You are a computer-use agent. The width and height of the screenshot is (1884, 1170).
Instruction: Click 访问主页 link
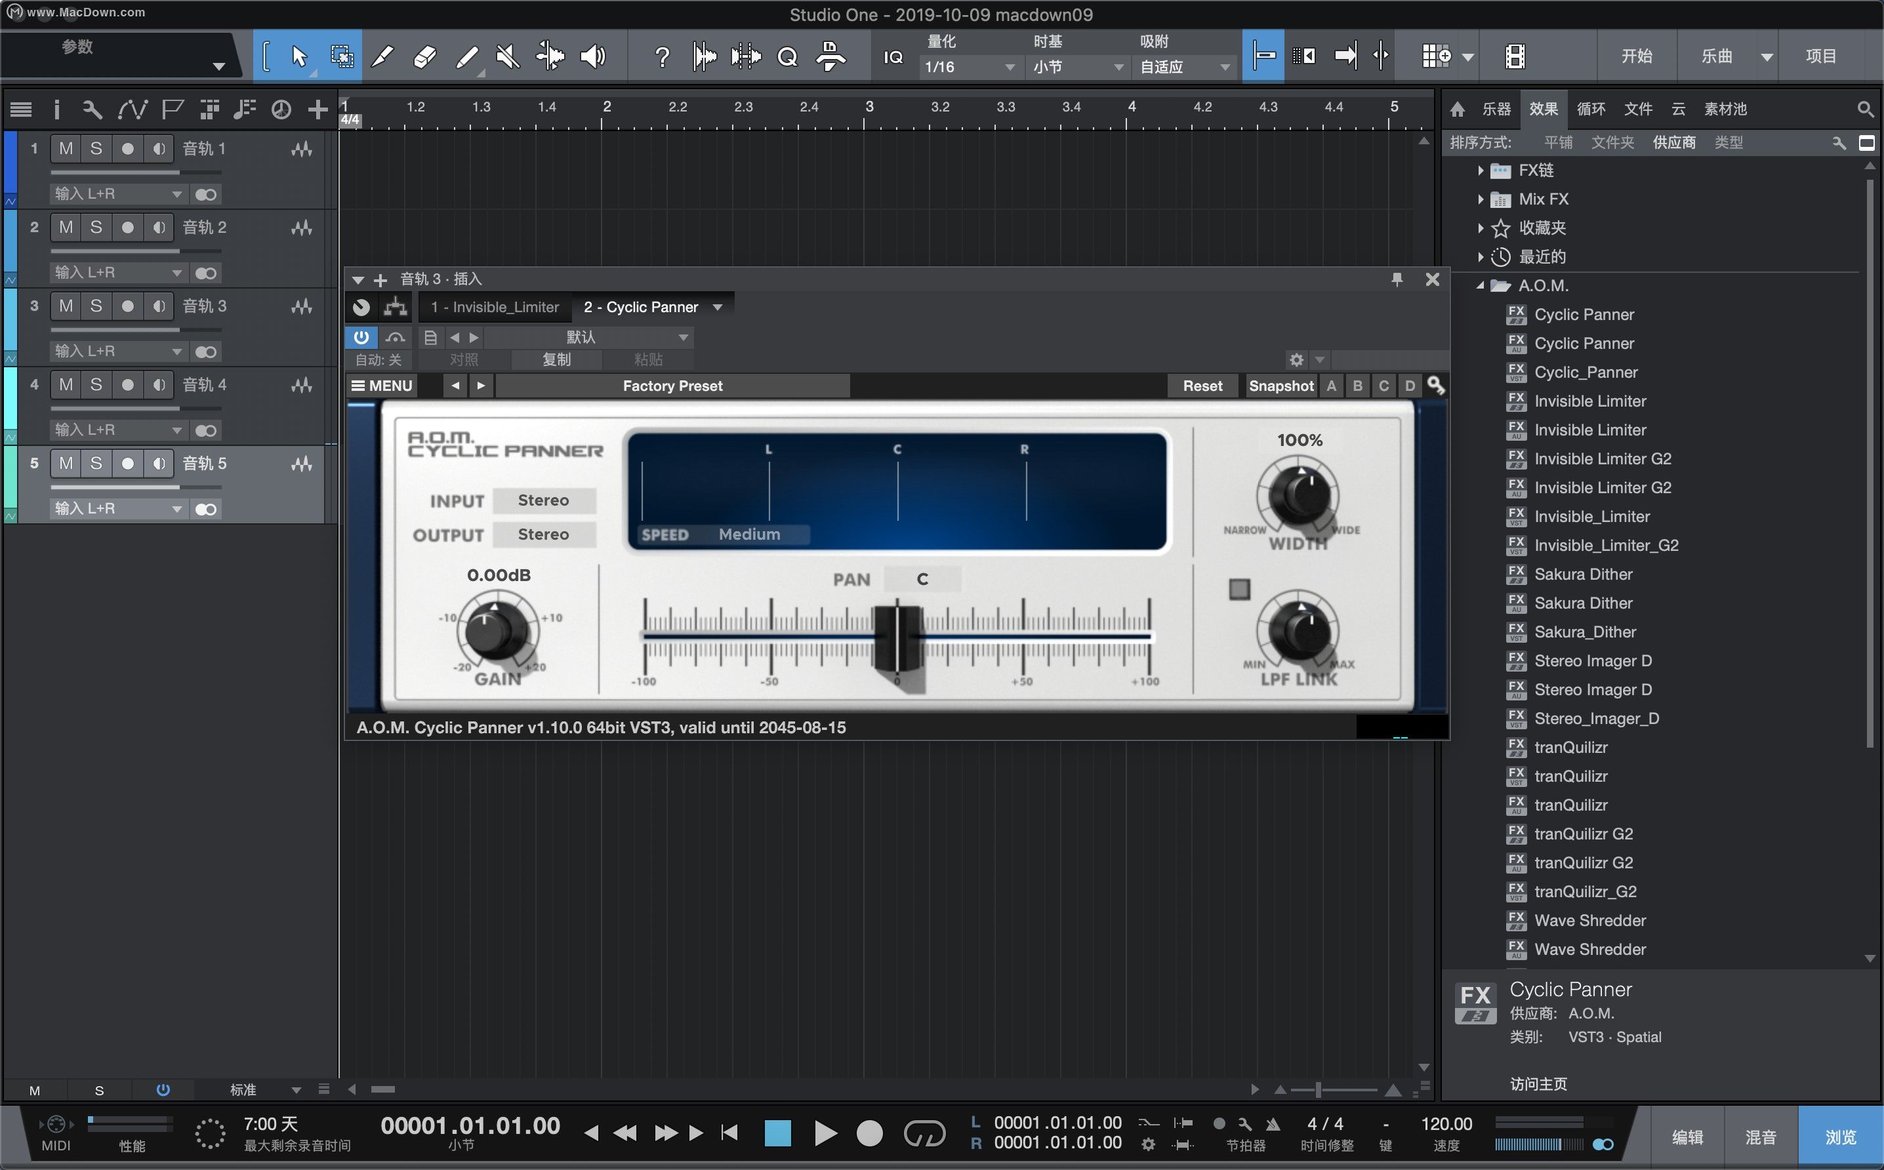click(1538, 1083)
